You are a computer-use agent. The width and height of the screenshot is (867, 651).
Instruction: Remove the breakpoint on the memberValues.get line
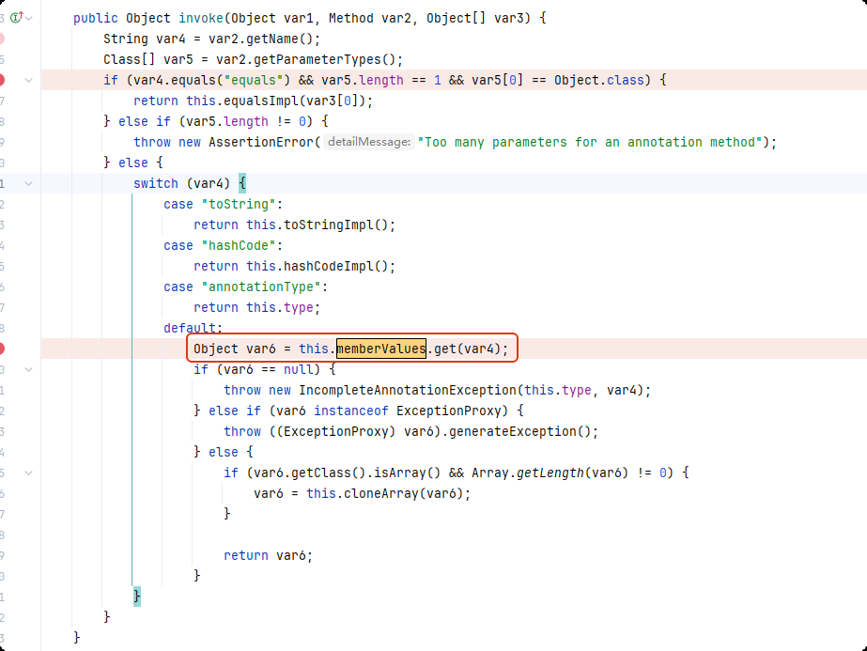pyautogui.click(x=2, y=349)
